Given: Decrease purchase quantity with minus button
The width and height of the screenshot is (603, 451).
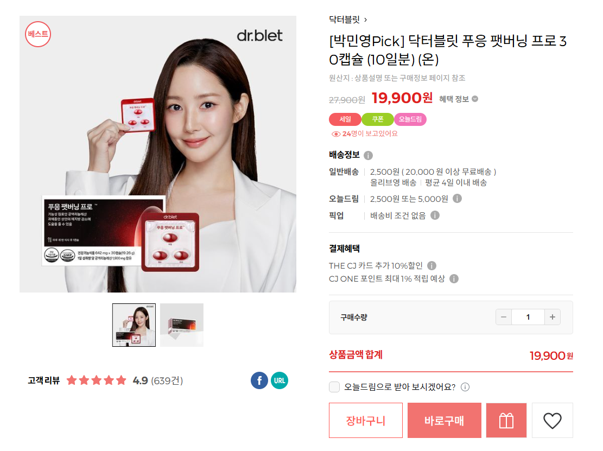Looking at the screenshot, I should point(503,317).
